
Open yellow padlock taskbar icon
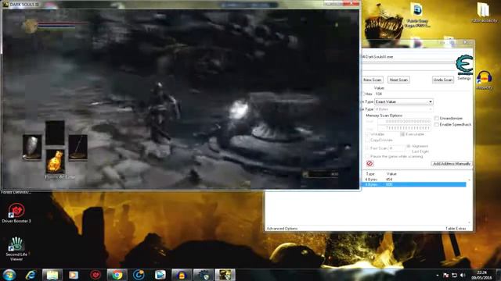click(182, 275)
